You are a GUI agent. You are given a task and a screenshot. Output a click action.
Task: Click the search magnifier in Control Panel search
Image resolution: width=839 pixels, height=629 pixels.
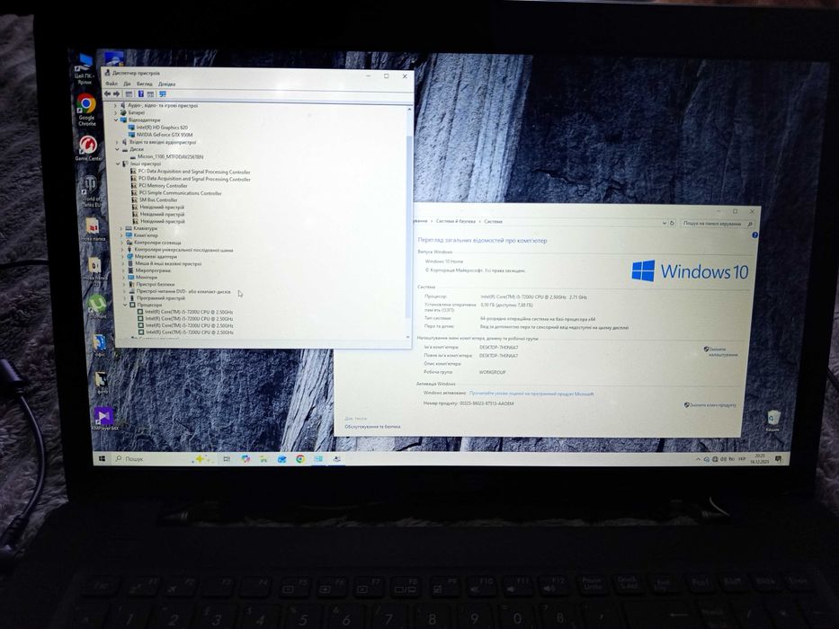pyautogui.click(x=750, y=224)
